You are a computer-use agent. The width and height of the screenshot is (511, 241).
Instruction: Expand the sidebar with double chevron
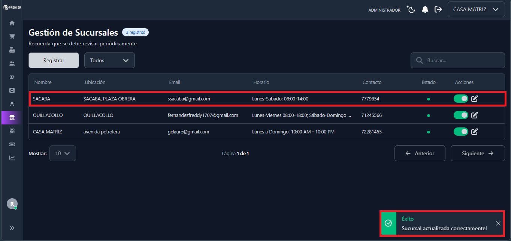pyautogui.click(x=12, y=228)
